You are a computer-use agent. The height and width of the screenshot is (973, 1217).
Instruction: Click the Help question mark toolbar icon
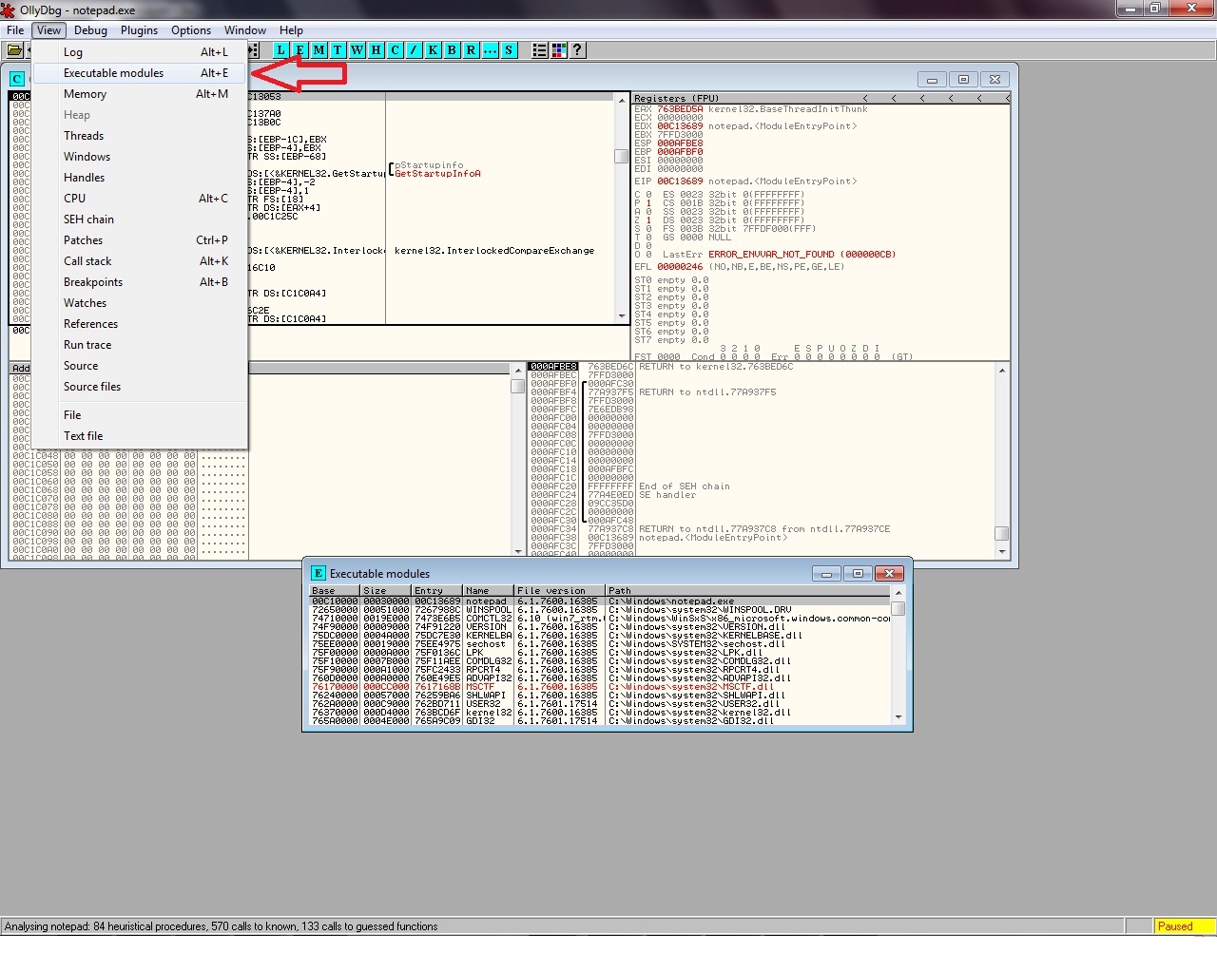coord(577,50)
